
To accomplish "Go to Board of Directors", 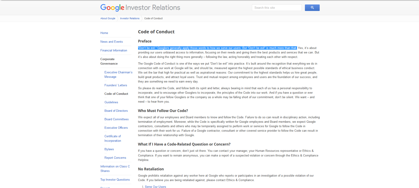I will coord(116,111).
